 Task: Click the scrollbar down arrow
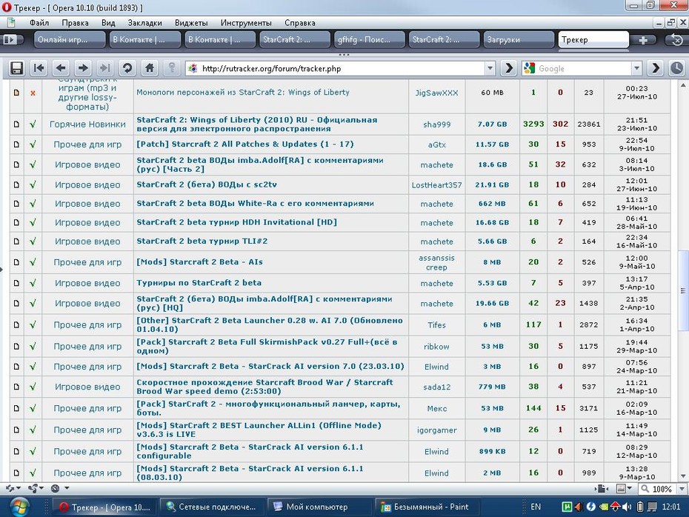tap(683, 476)
